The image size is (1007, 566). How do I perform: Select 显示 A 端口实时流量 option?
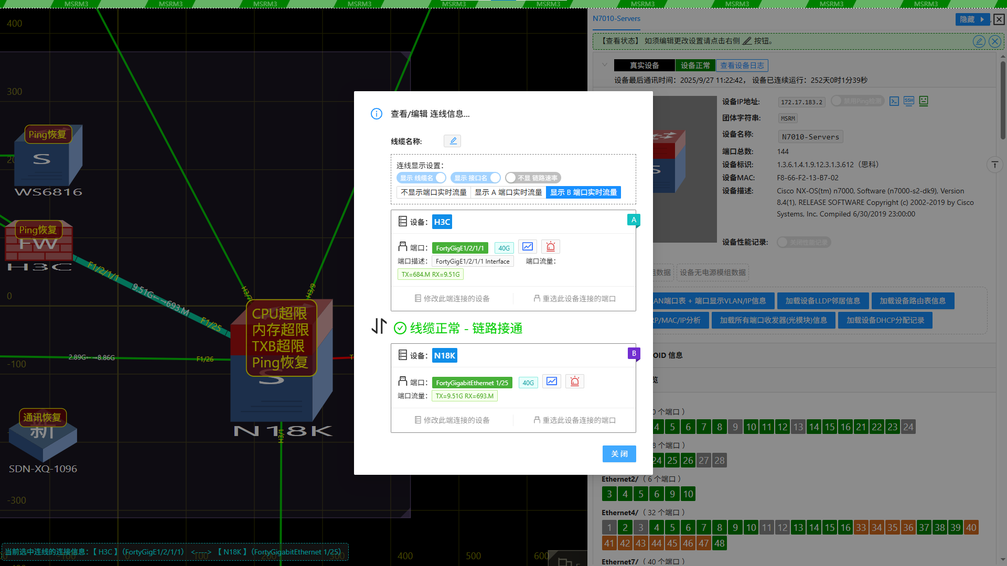point(508,192)
